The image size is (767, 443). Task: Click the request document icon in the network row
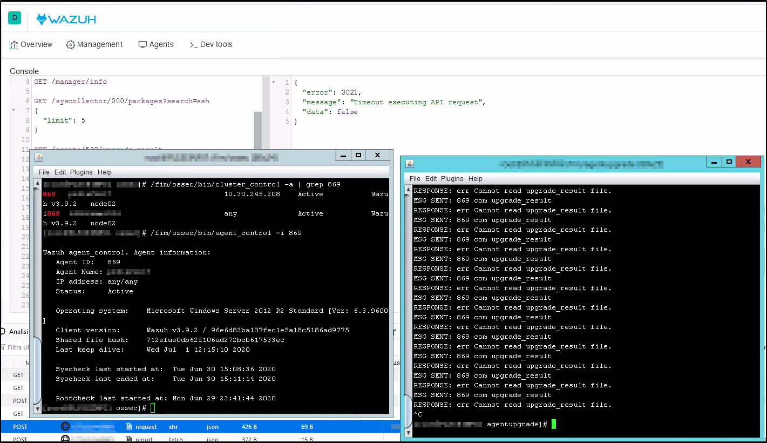point(128,426)
